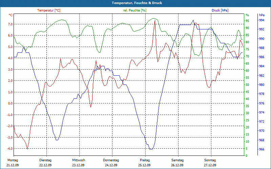Click the date '24.12.09'
This screenshot has height=169, width=271.
(x=111, y=165)
